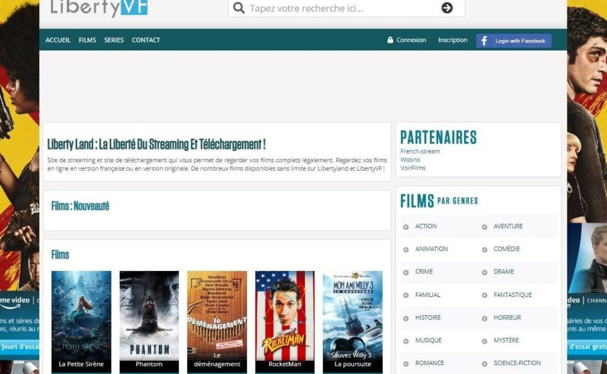The height and width of the screenshot is (374, 607).
Task: Choose the ANIMATION genre
Action: (x=432, y=249)
